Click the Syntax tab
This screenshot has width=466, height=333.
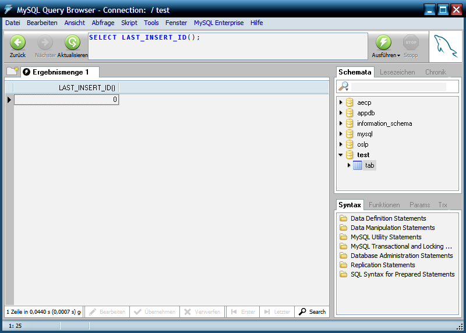coord(350,205)
